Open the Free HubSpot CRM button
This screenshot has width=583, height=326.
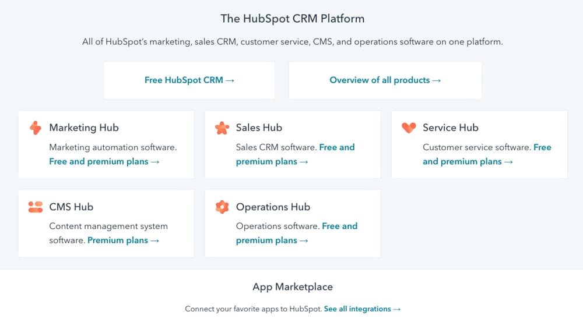[x=189, y=80]
